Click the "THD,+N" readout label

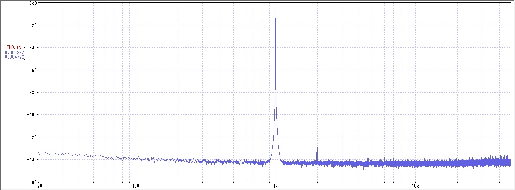pyautogui.click(x=14, y=47)
